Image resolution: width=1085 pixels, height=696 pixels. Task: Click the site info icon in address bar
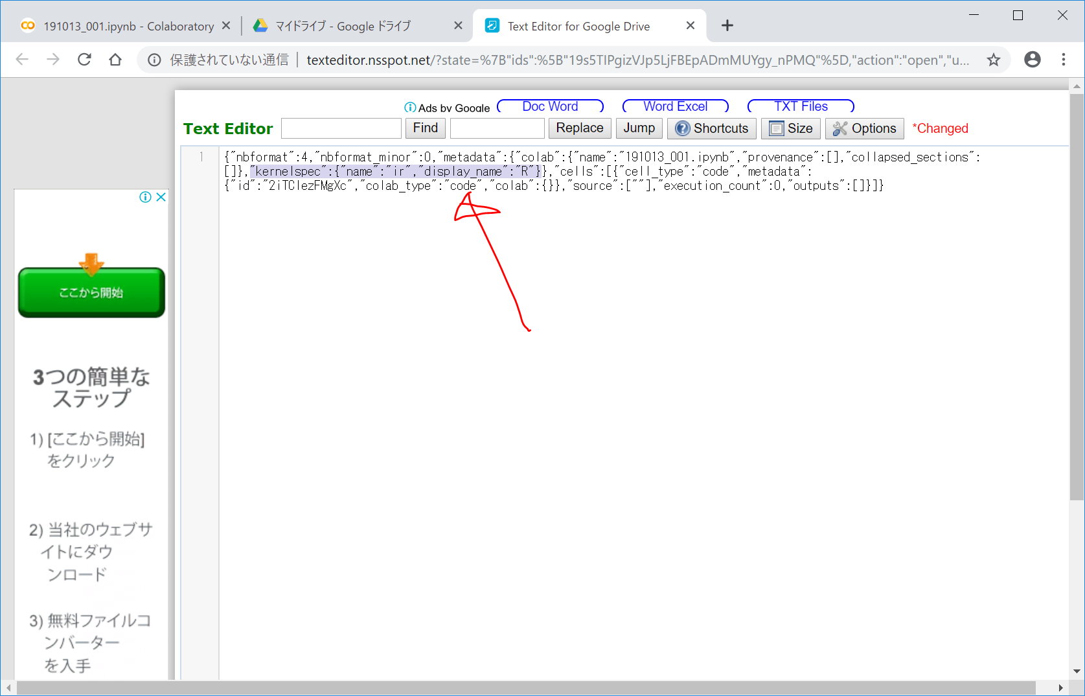point(154,60)
